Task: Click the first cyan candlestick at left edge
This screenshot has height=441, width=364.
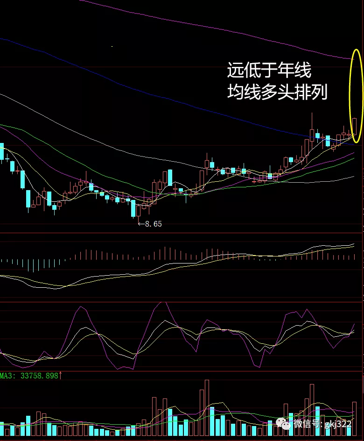Action: pos(2,151)
